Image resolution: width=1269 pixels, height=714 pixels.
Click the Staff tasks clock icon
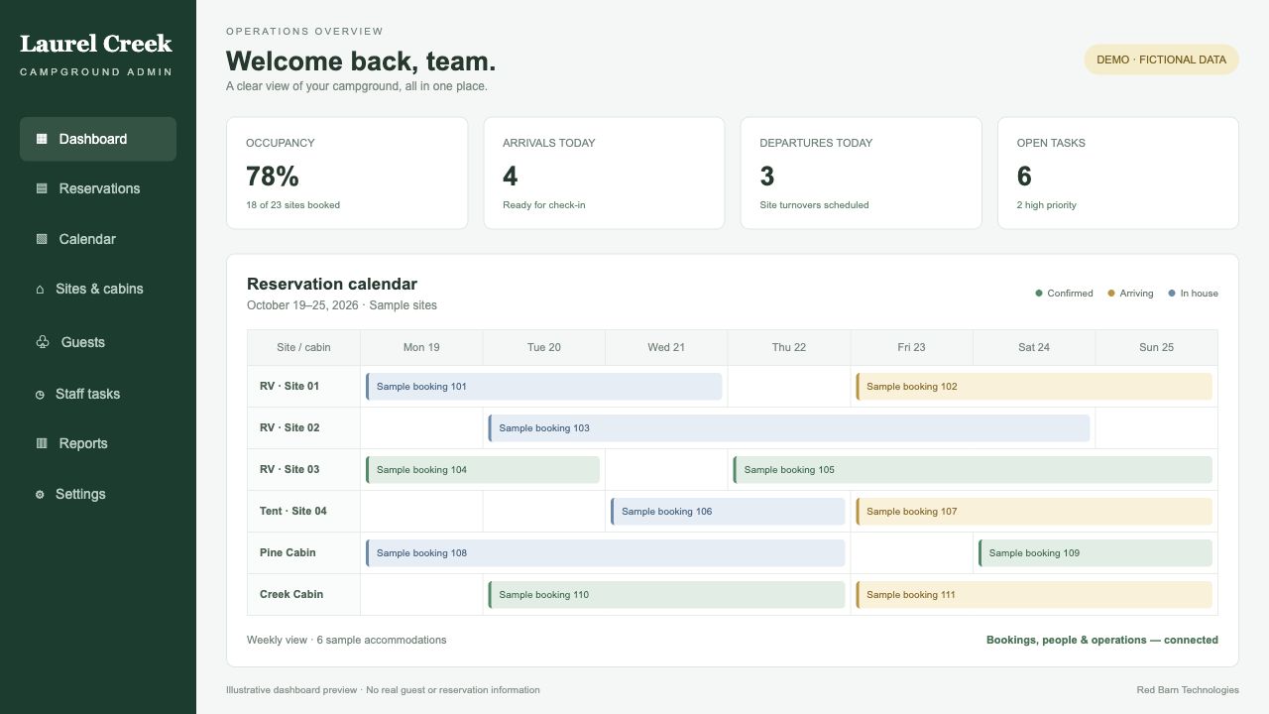click(x=40, y=395)
